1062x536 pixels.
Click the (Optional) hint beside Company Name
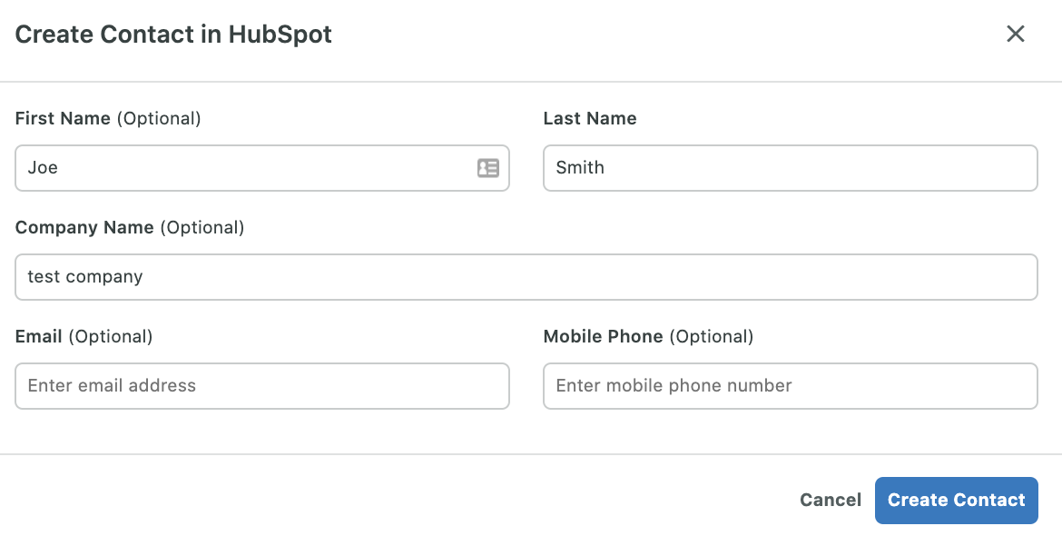point(202,228)
